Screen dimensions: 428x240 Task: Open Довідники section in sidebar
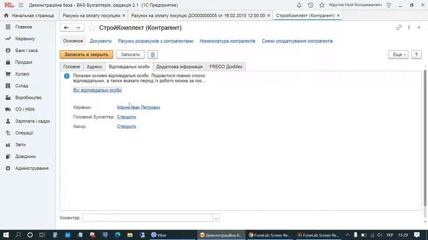tap(25, 157)
